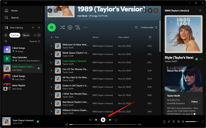Screen dimensions: 206x128
Task: Open Your Episodes in library
Action: pyautogui.click(x=22, y=59)
